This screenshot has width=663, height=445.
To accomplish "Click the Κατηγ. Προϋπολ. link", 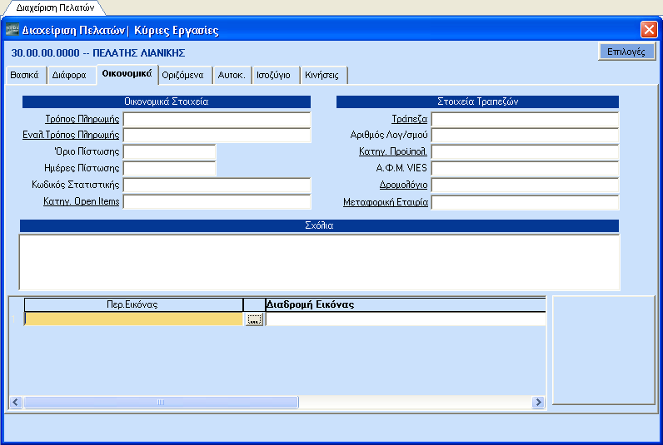I will (393, 151).
